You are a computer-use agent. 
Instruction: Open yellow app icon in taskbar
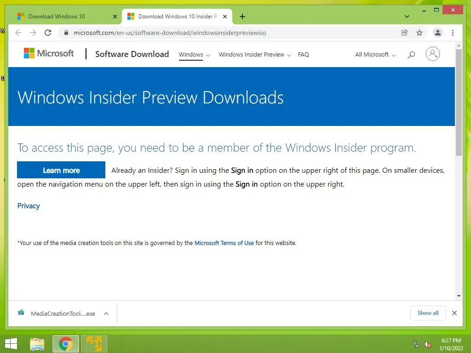(x=94, y=344)
